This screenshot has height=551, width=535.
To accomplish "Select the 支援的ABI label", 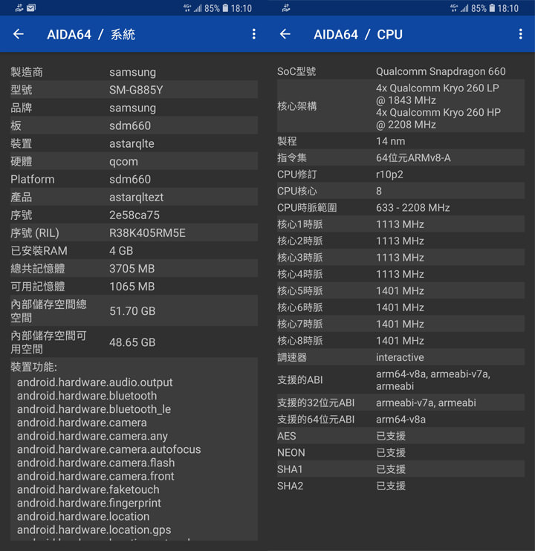I will pyautogui.click(x=300, y=380).
